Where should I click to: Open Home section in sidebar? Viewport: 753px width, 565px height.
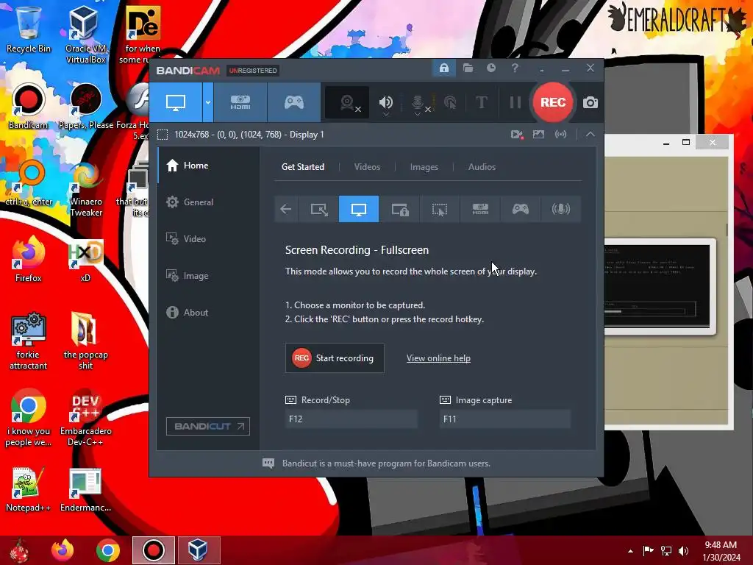(x=208, y=166)
